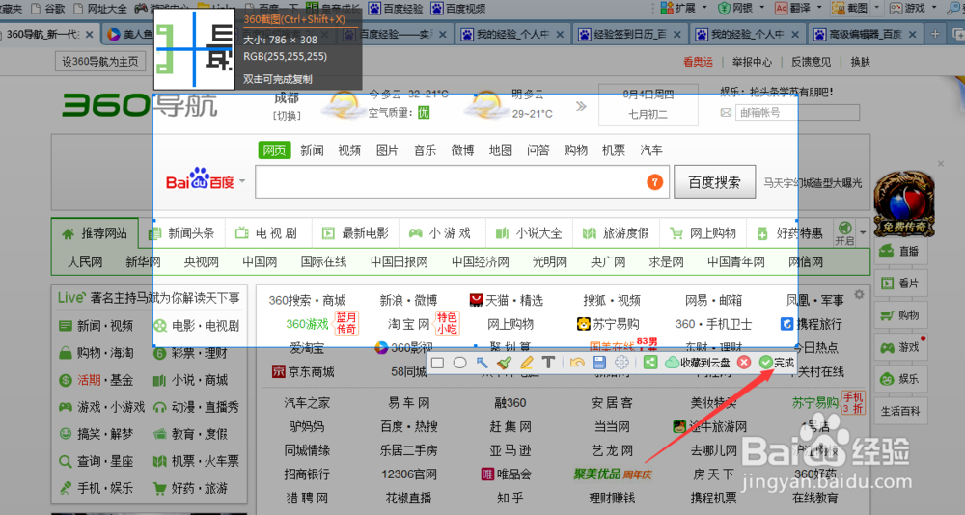
Task: Open 苏宁易购 link with lion icon
Action: [x=607, y=324]
